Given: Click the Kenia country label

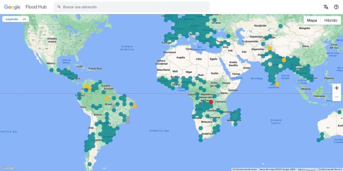Looking at the screenshot, I should tap(224, 93).
